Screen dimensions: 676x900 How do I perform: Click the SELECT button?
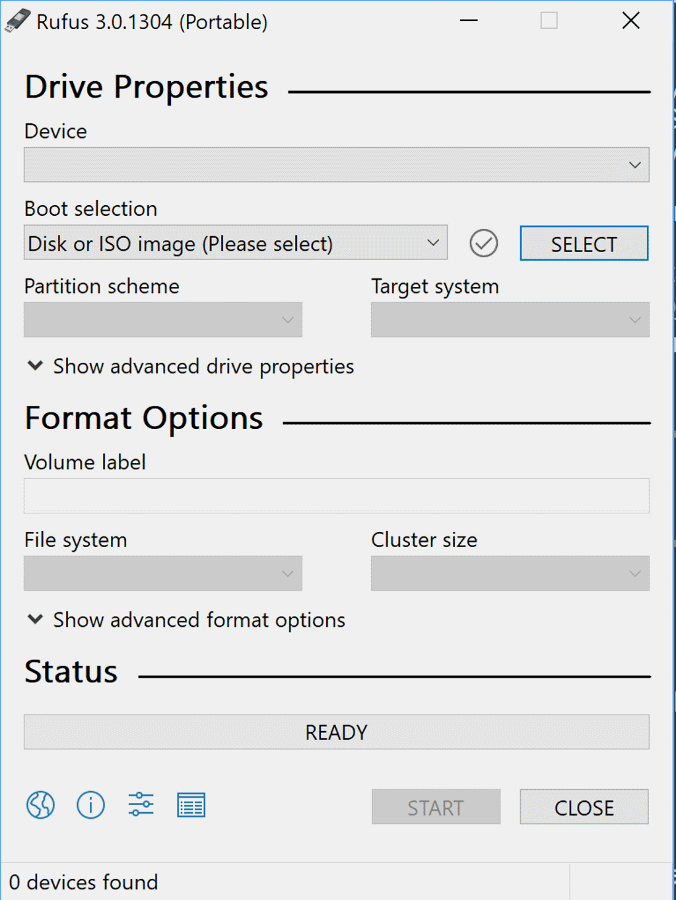coord(584,243)
